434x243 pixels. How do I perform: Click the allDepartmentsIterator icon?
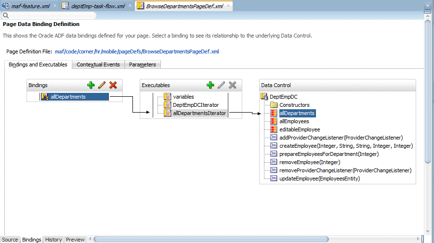point(168,113)
